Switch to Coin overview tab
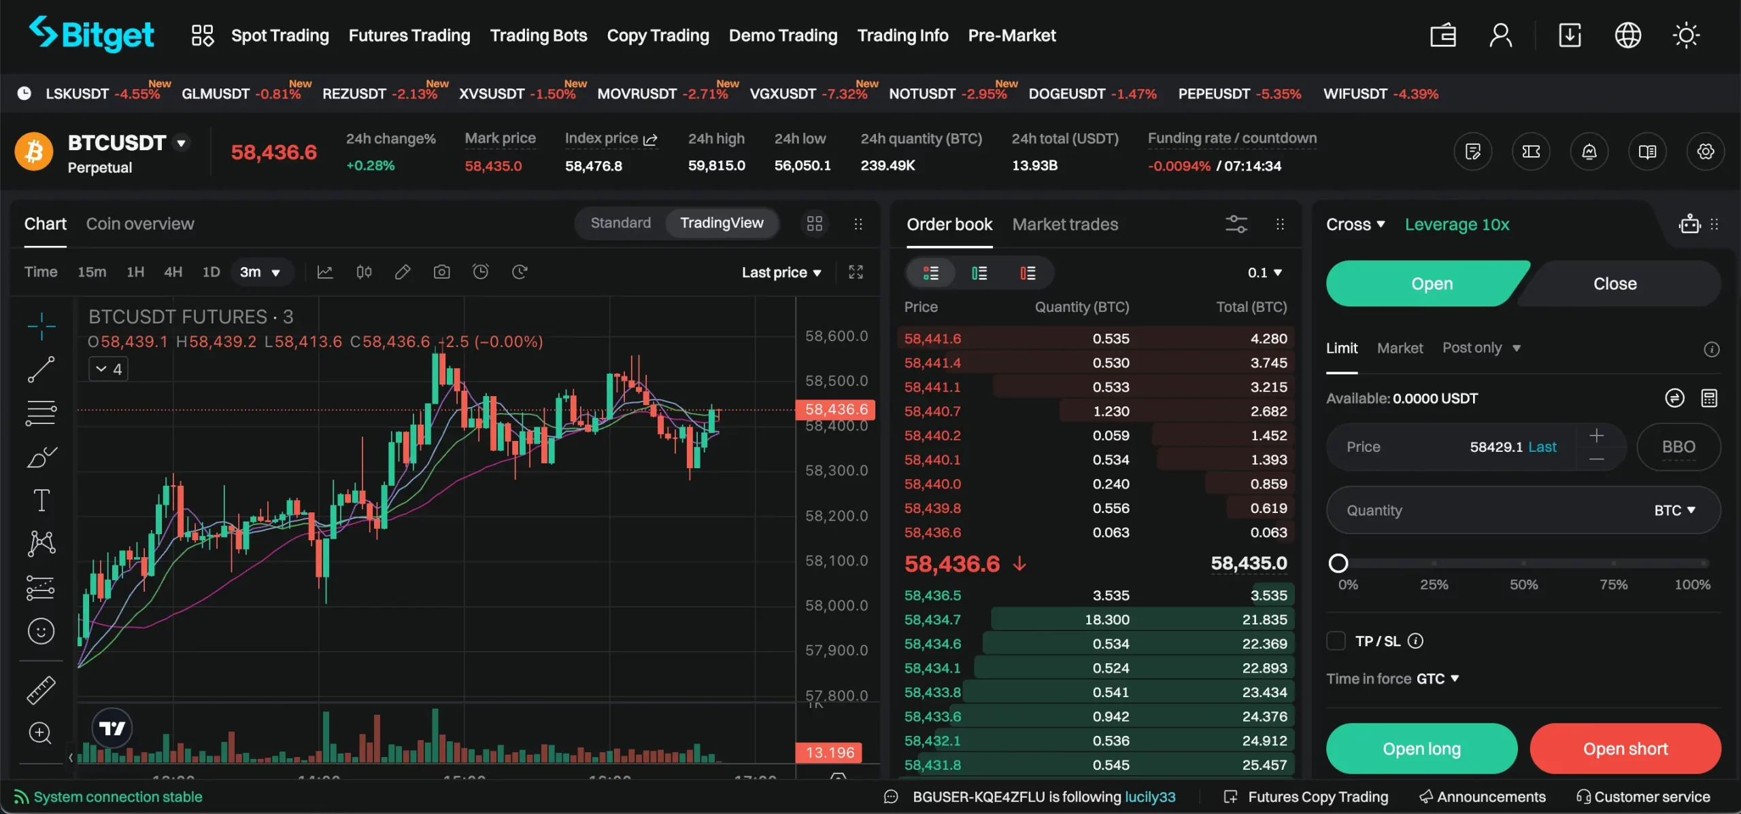This screenshot has width=1741, height=814. 139,224
